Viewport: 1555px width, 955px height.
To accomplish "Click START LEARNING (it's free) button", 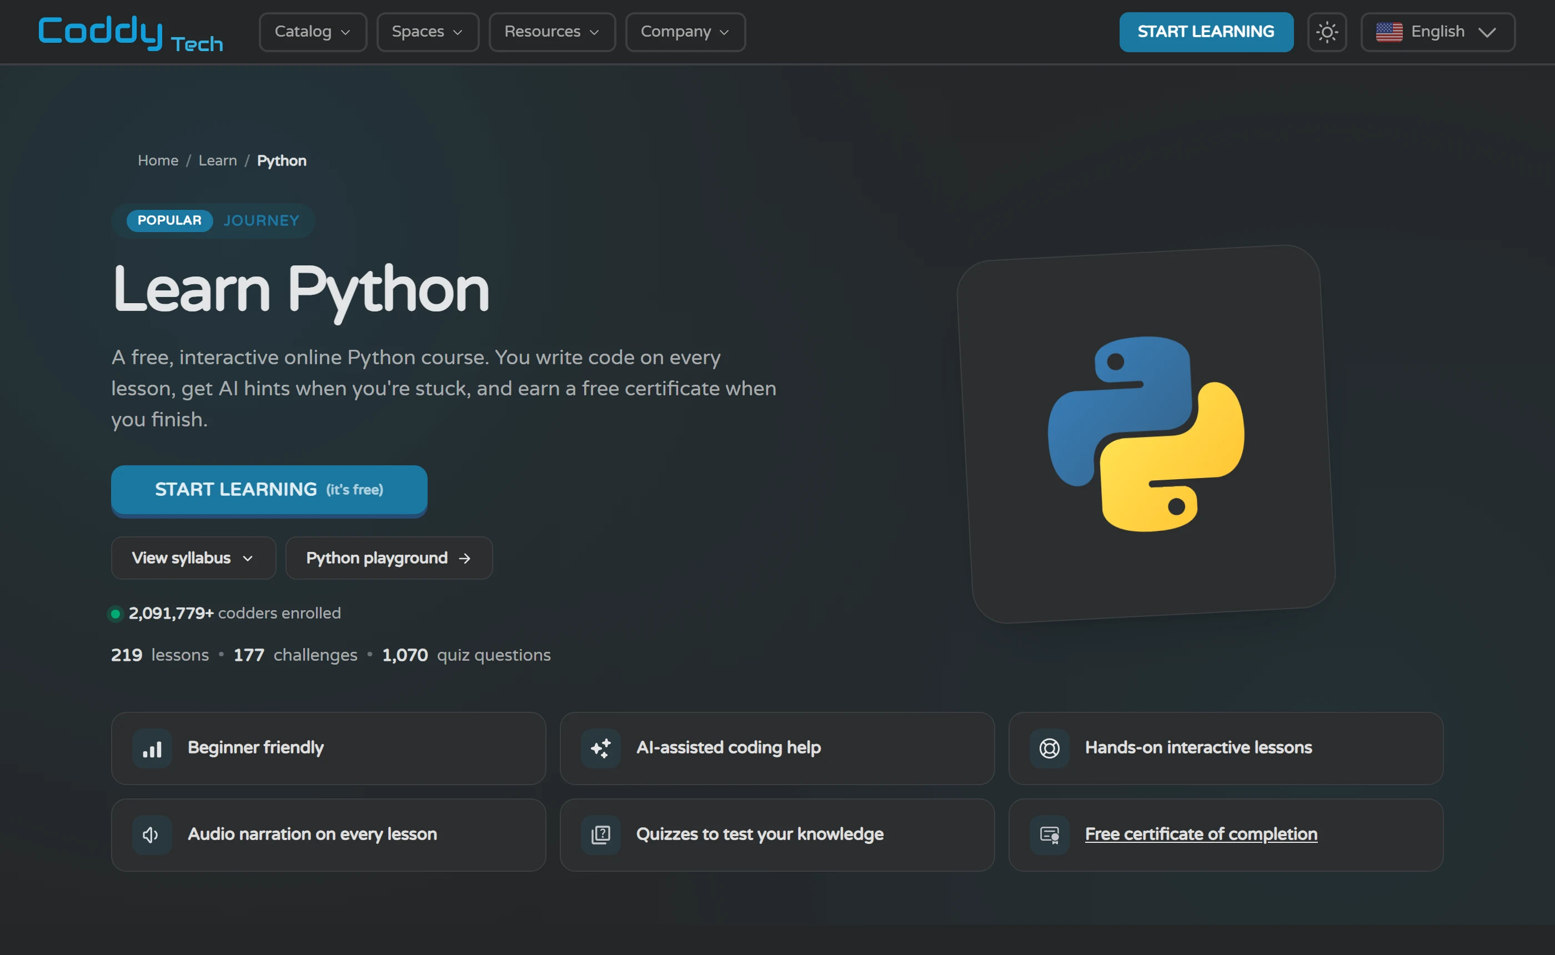I will click(269, 490).
